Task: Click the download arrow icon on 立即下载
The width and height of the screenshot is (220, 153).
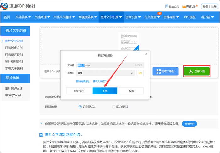Action: tap(190, 71)
